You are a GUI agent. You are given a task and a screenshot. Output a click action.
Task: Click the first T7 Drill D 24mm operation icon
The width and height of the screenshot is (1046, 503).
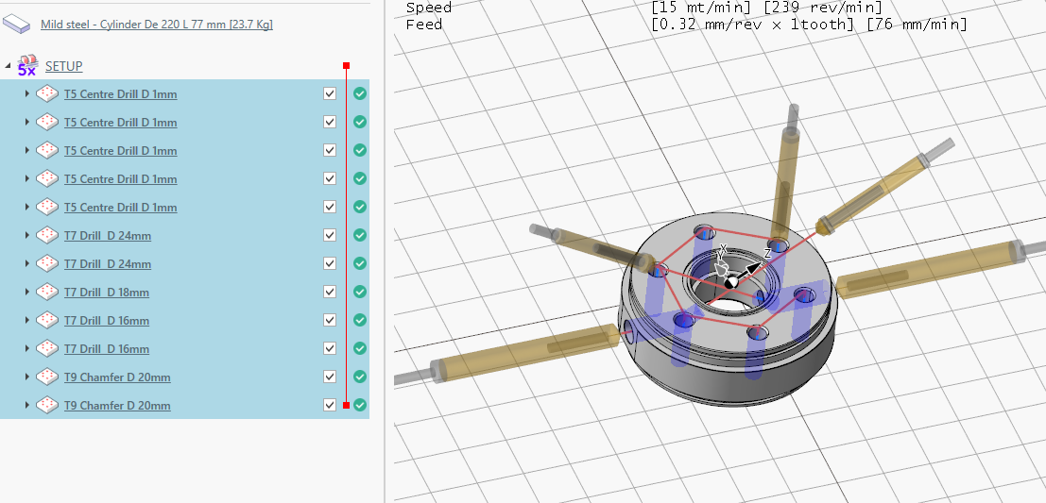pyautogui.click(x=47, y=236)
